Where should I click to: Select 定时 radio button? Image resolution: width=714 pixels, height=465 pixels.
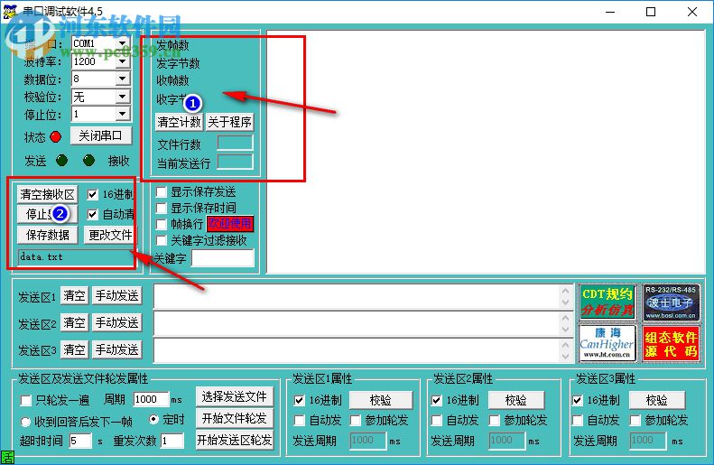click(154, 419)
